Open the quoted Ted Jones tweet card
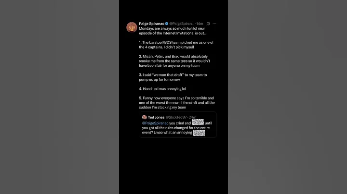This screenshot has height=194, width=347. click(x=178, y=125)
